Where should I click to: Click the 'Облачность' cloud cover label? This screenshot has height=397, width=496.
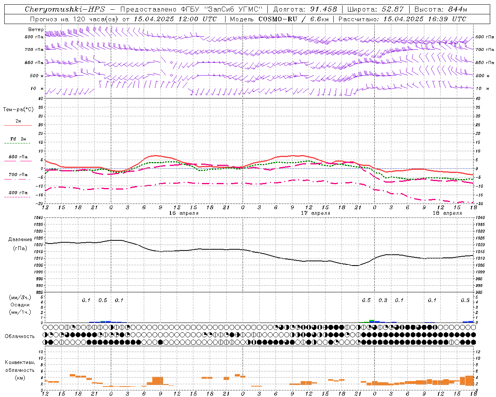20,336
